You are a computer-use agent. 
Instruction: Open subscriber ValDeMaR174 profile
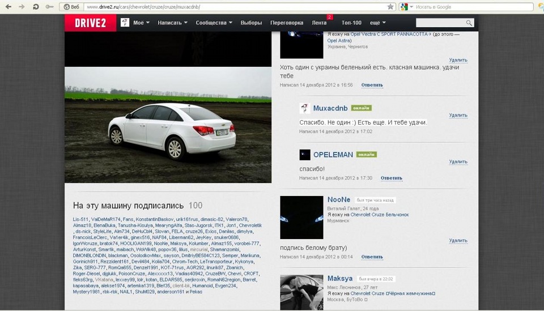pyautogui.click(x=106, y=219)
